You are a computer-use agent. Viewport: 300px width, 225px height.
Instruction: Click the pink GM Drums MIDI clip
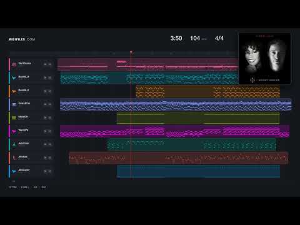point(148,64)
